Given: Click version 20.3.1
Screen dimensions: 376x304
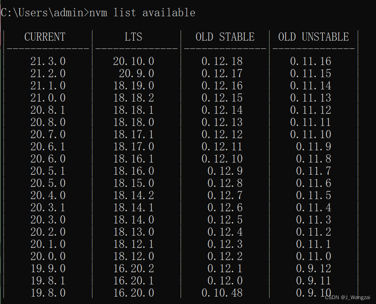Looking at the screenshot, I should 48,208.
